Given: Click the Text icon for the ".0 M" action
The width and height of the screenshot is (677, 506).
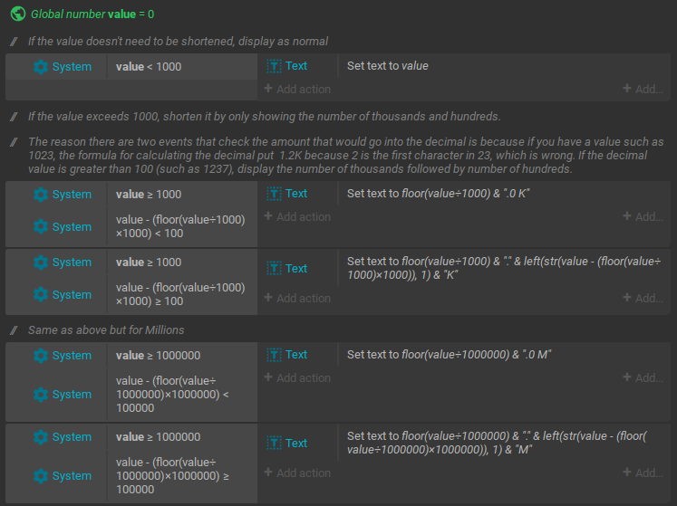Looking at the screenshot, I should pyautogui.click(x=275, y=355).
